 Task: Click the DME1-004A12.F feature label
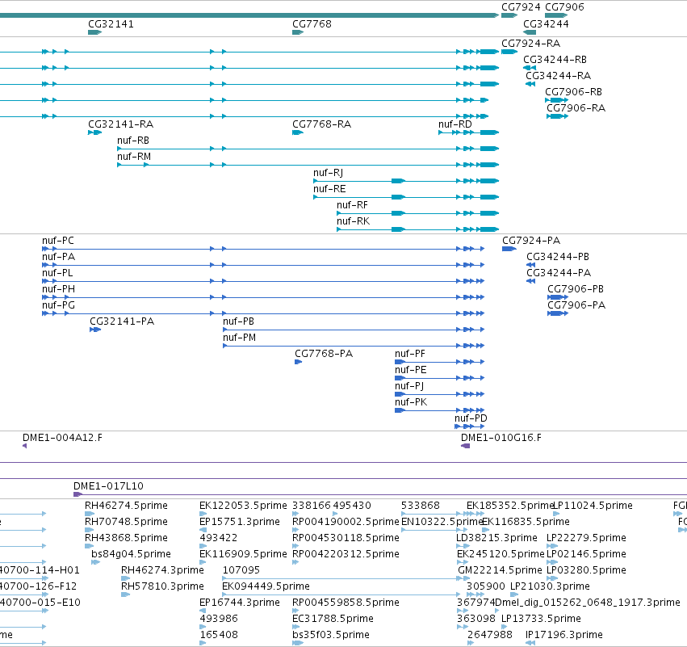[x=63, y=438]
